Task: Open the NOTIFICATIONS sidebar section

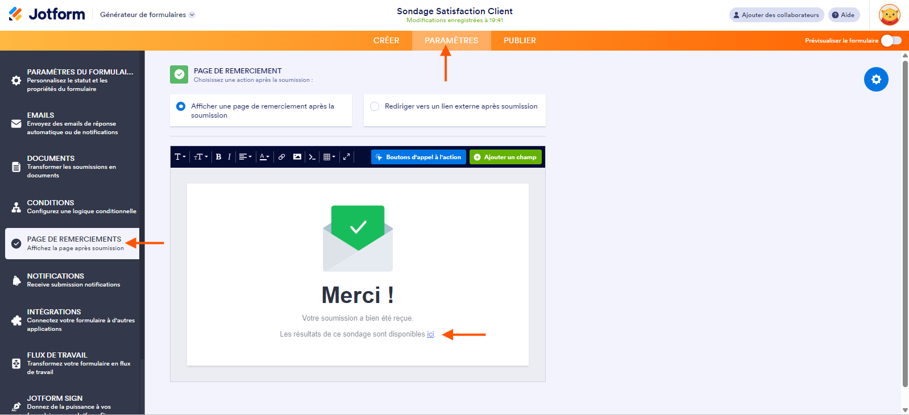Action: coord(72,280)
